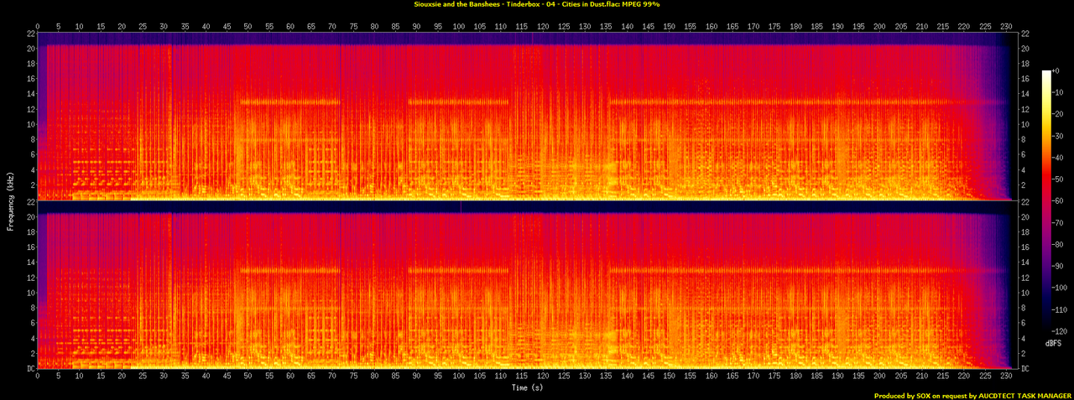1074x400 pixels.
Task: Click the '75' tick on the bottom time axis
Action: coord(353,377)
